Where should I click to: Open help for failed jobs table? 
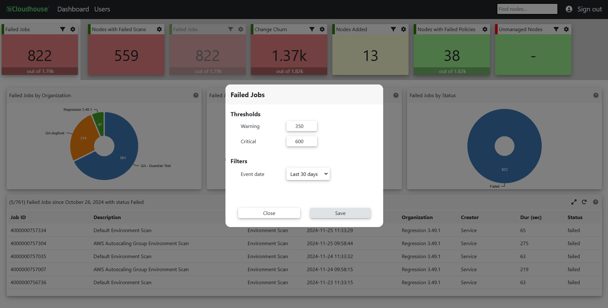(596, 202)
